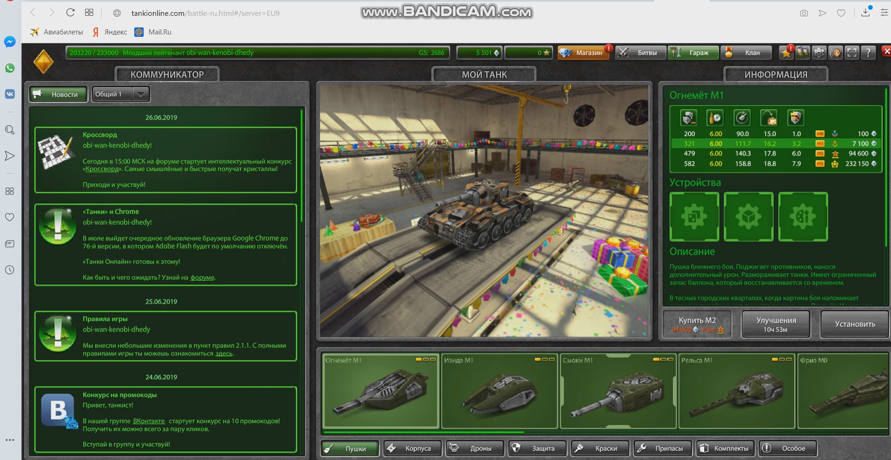Image resolution: width=891 pixels, height=460 pixels.
Task: Switch to Защита protection category
Action: coord(537,448)
